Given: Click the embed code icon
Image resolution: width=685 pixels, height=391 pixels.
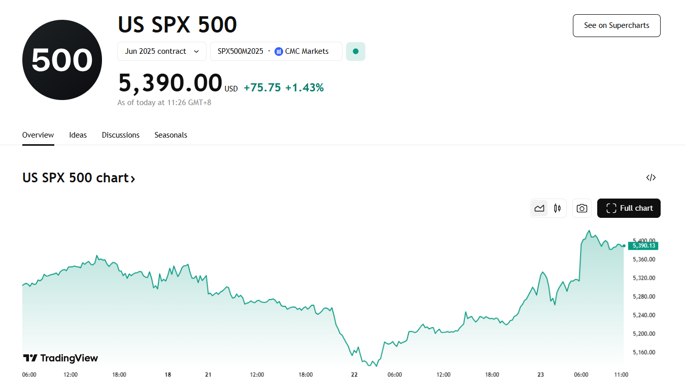Looking at the screenshot, I should click(650, 178).
